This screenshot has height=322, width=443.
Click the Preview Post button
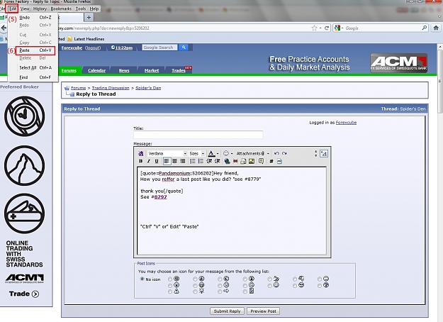[x=263, y=311]
